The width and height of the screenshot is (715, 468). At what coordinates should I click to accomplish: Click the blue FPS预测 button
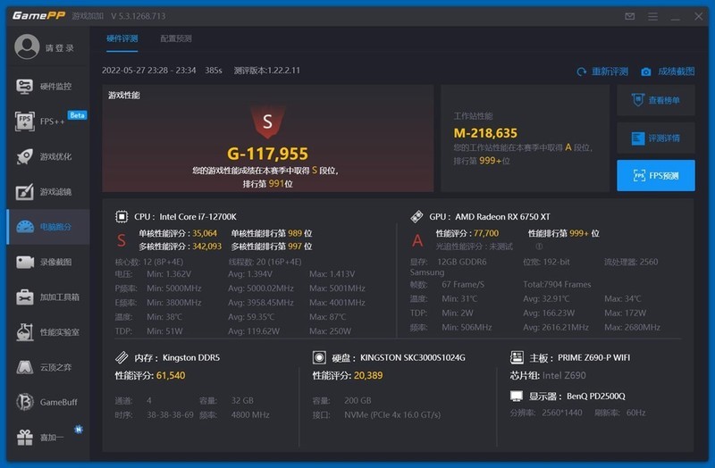(656, 175)
